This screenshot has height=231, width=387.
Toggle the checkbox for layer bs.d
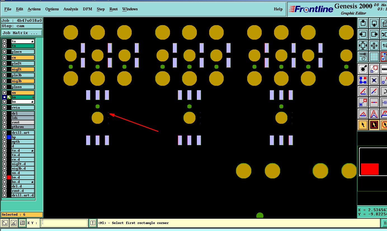point(4,177)
